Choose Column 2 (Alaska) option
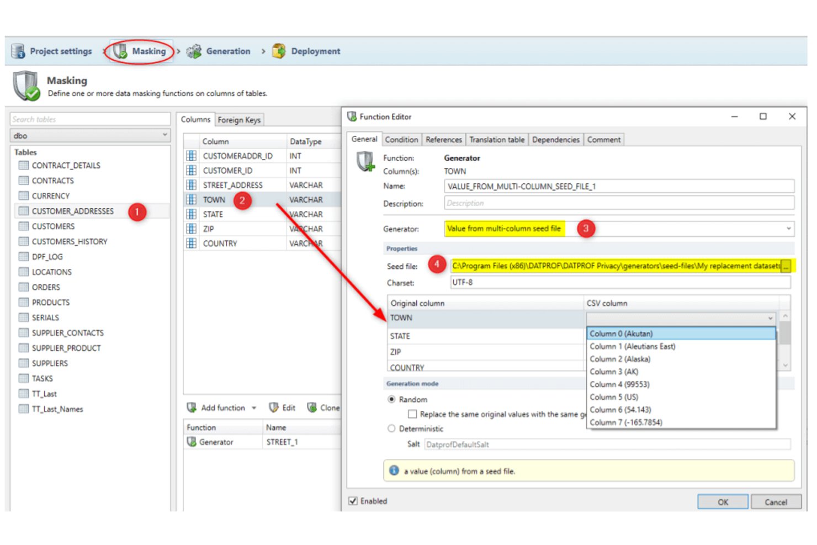Screen dimensions: 817x545 (x=681, y=359)
